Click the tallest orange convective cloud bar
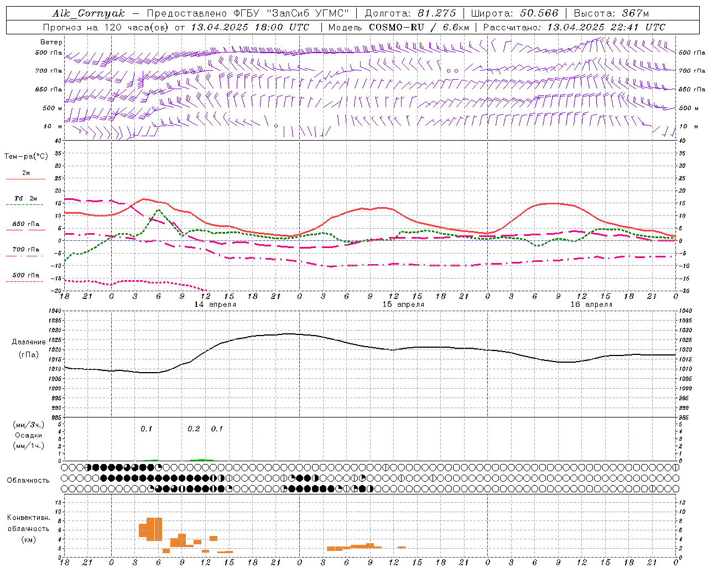708x567 pixels. click(x=154, y=529)
